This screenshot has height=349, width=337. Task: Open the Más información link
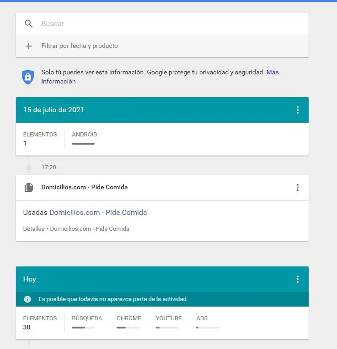pyautogui.click(x=160, y=77)
